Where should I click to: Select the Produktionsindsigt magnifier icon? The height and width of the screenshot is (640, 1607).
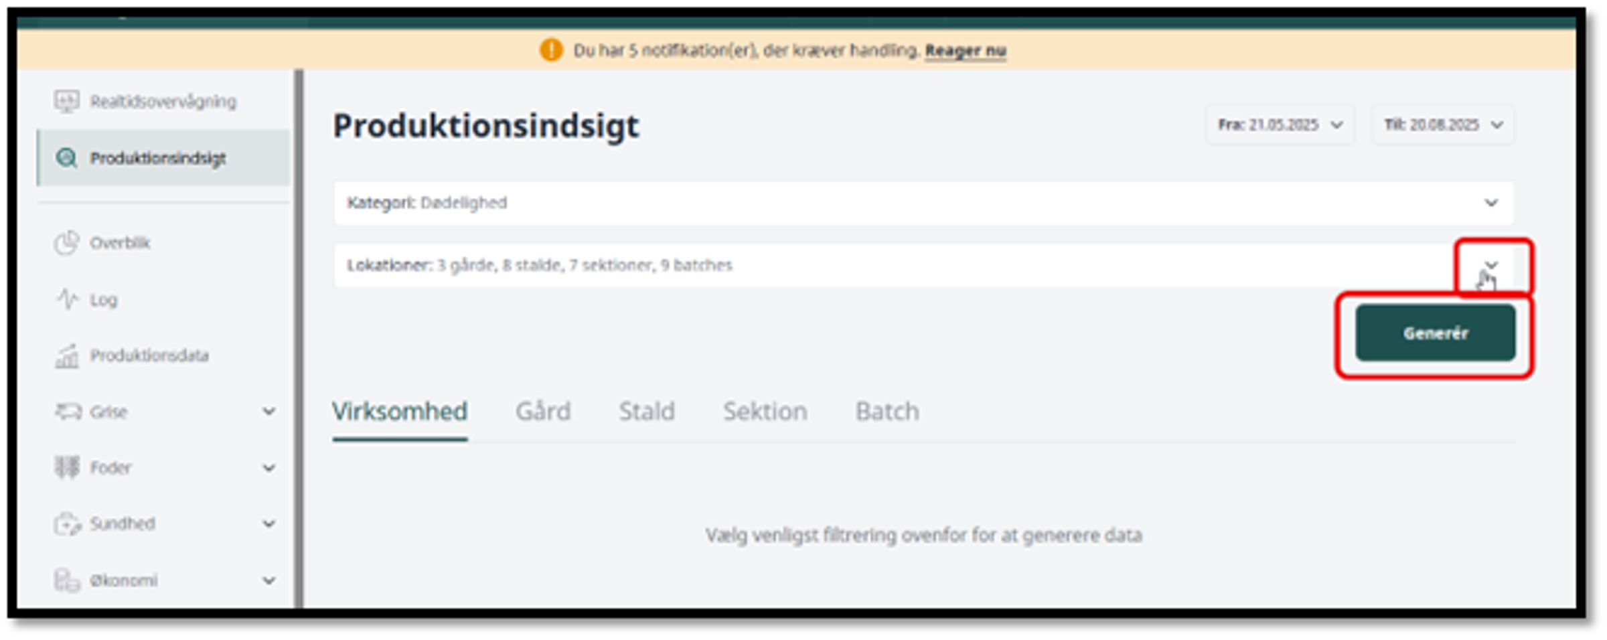pyautogui.click(x=66, y=158)
